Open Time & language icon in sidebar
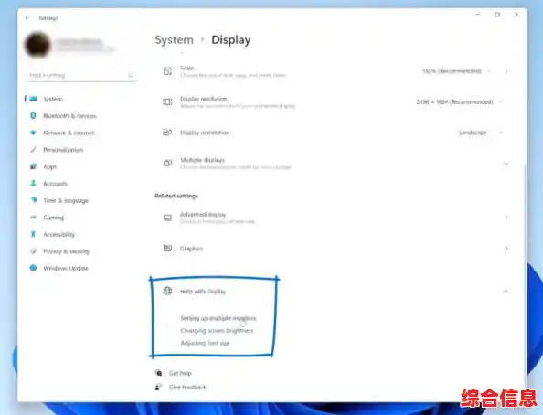The height and width of the screenshot is (415, 543). tap(33, 200)
